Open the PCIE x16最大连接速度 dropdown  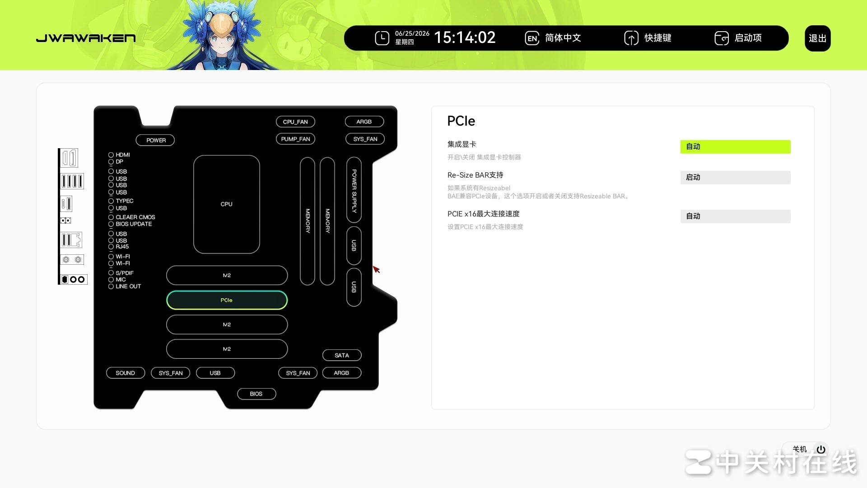tap(735, 216)
